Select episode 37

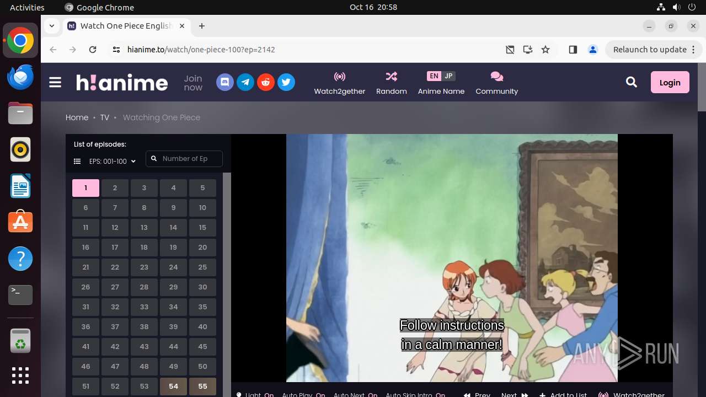(x=115, y=327)
